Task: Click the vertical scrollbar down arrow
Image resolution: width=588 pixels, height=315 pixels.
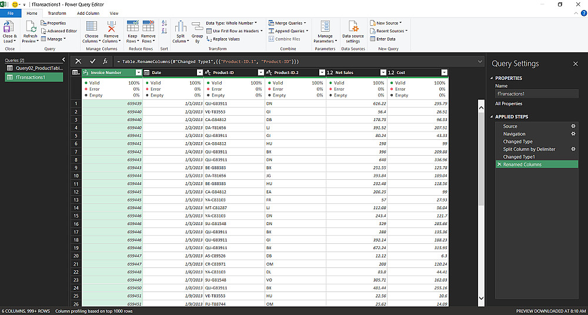Action: pos(481,298)
